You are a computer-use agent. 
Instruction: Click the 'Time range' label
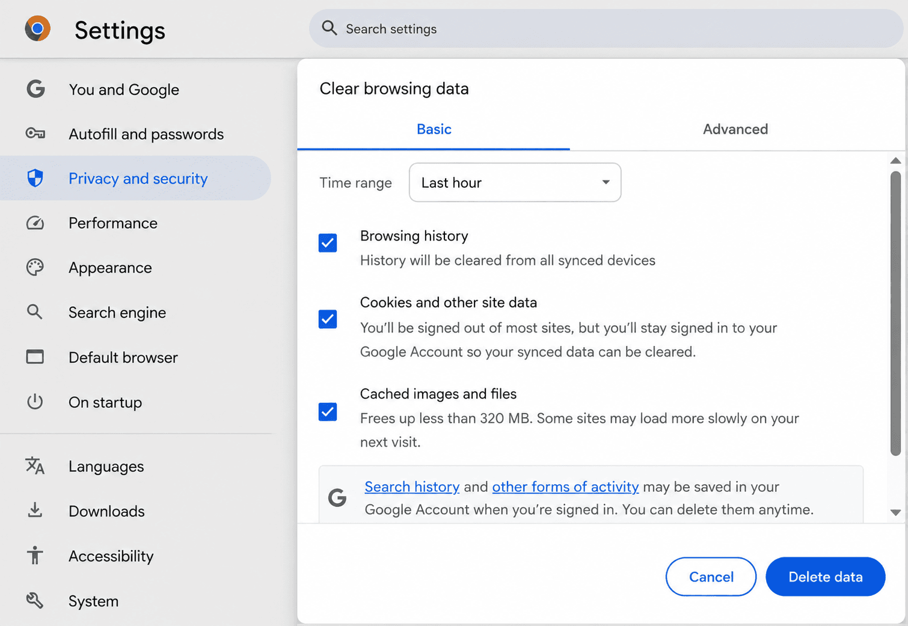355,183
